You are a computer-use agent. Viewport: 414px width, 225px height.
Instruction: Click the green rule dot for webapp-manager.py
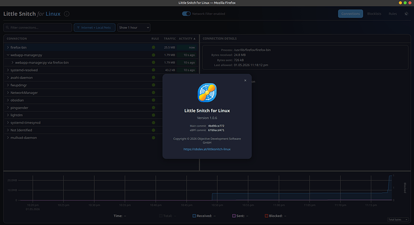pyautogui.click(x=154, y=55)
